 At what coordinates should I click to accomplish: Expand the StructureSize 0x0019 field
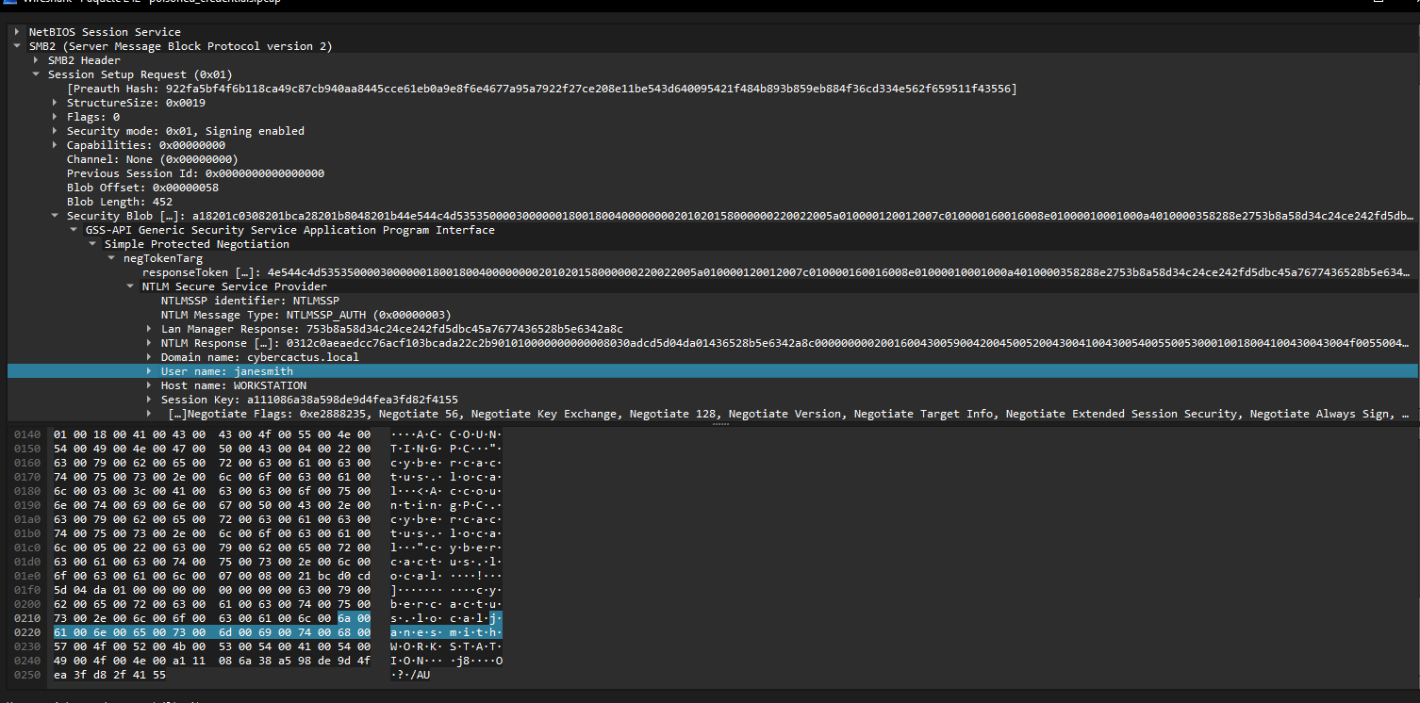(55, 103)
